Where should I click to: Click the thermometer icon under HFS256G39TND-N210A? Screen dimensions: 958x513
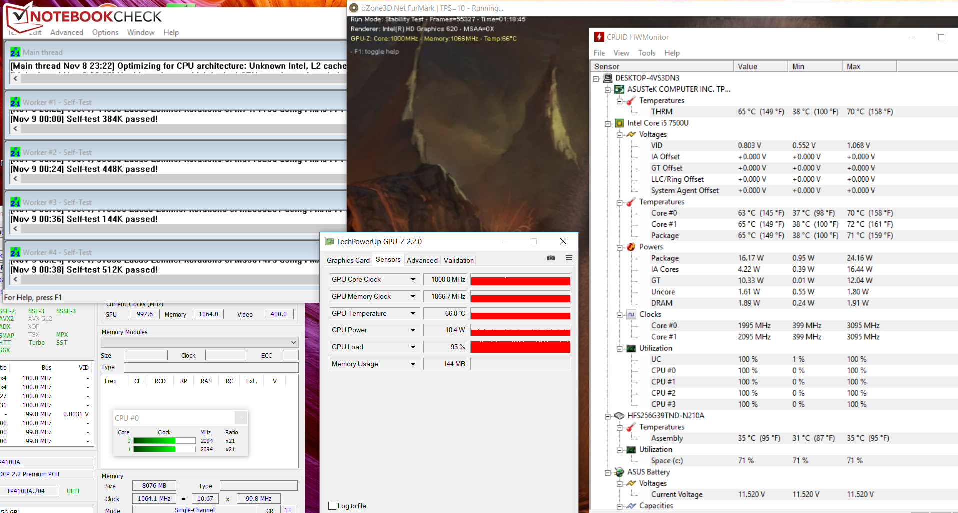[631, 427]
